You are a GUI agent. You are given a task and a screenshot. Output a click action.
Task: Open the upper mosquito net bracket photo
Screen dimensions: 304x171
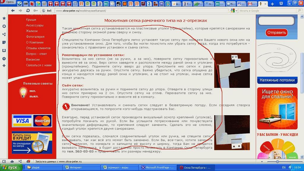coord(232,70)
